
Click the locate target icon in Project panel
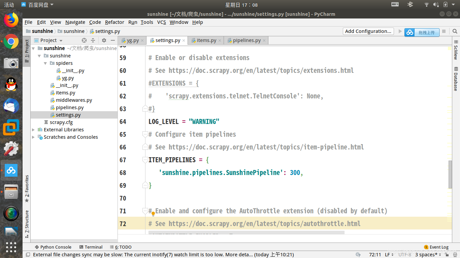pyautogui.click(x=84, y=40)
